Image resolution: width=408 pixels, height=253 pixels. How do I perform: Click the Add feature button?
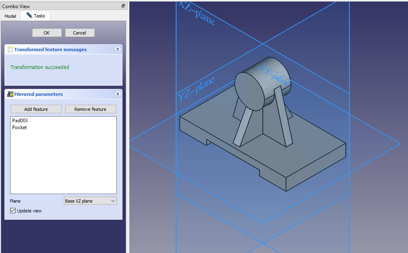pyautogui.click(x=36, y=109)
